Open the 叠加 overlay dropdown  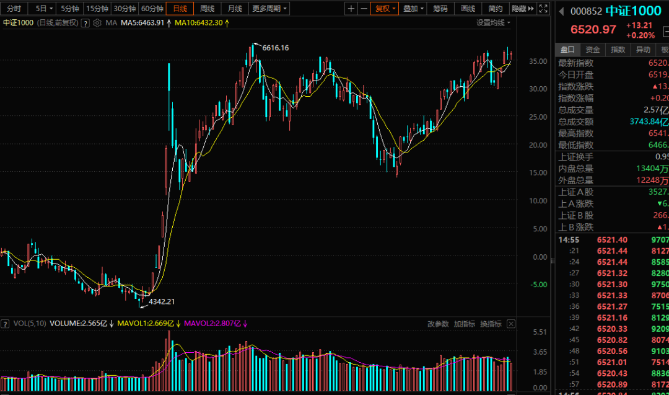click(413, 9)
